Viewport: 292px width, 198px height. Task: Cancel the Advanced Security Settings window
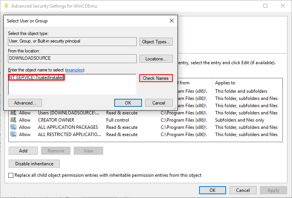point(243,190)
